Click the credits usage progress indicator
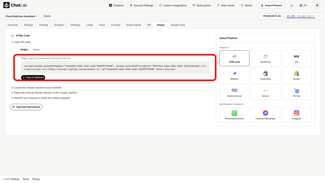Screen dimensions: 325x183 point(301,16)
